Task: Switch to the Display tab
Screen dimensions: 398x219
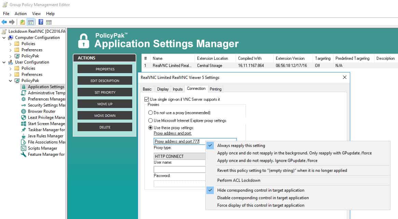Action: pyautogui.click(x=163, y=89)
